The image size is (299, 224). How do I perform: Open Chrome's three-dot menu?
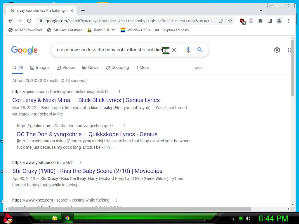(x=288, y=21)
